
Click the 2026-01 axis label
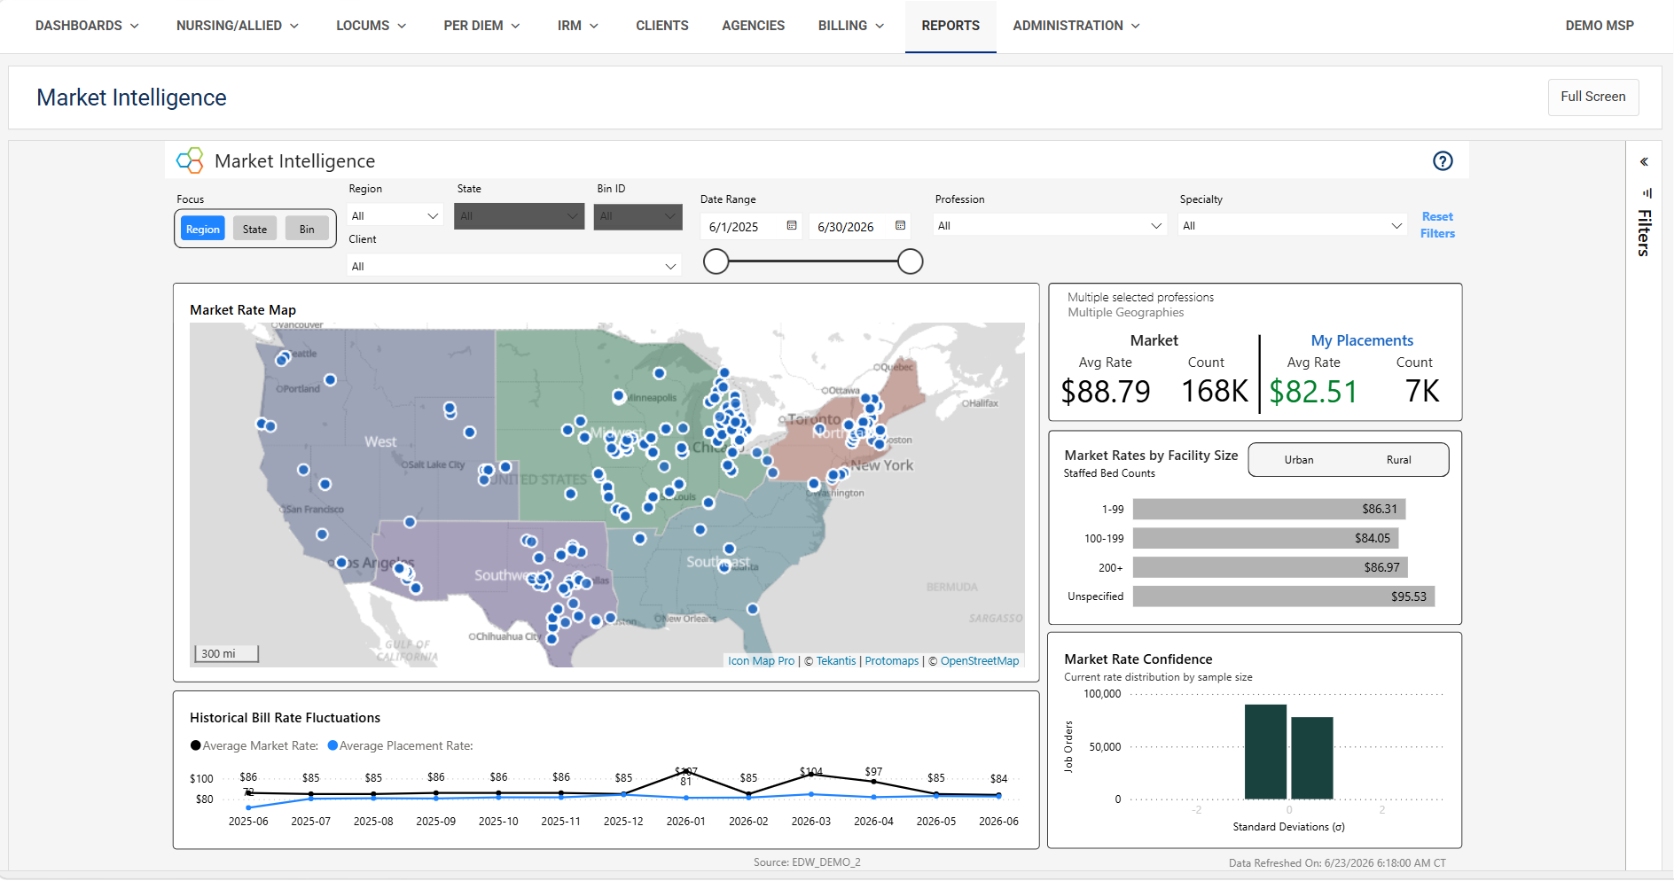(x=685, y=822)
